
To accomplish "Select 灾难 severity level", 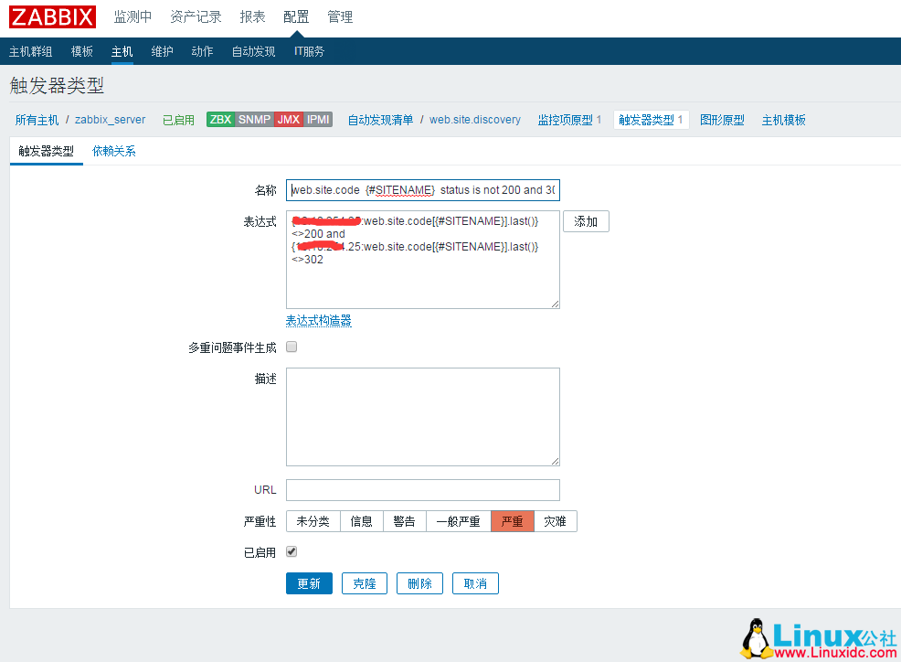I will (x=555, y=521).
